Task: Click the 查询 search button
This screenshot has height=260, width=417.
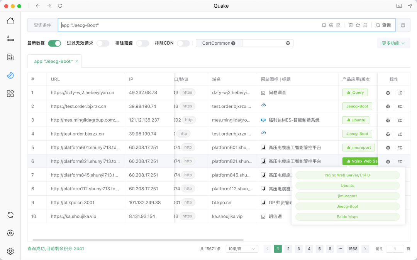Action: pos(383,25)
